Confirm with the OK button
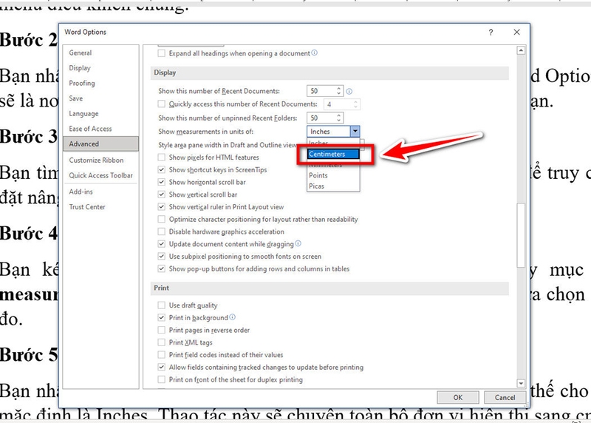This screenshot has height=423, width=591. (458, 397)
